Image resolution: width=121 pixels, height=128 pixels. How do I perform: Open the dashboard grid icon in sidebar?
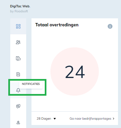tap(18, 26)
